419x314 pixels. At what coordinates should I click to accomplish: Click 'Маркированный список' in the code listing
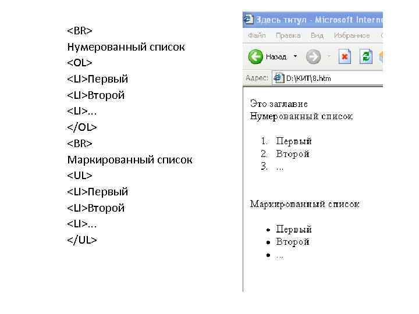tap(130, 160)
